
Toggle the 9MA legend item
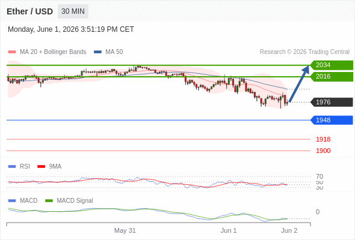click(x=49, y=166)
